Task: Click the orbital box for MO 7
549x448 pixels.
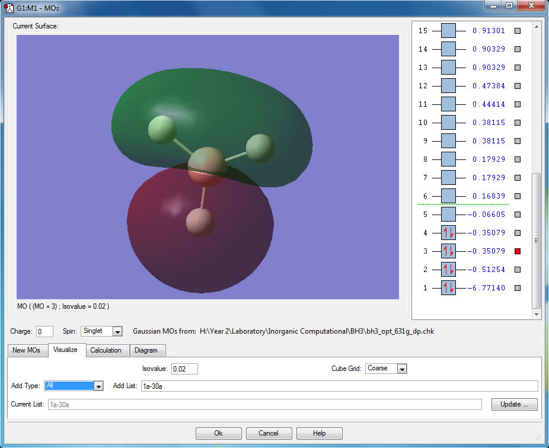Action: [448, 178]
